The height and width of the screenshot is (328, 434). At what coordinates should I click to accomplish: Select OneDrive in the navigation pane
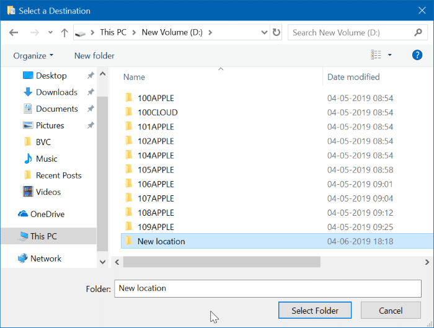pos(47,215)
